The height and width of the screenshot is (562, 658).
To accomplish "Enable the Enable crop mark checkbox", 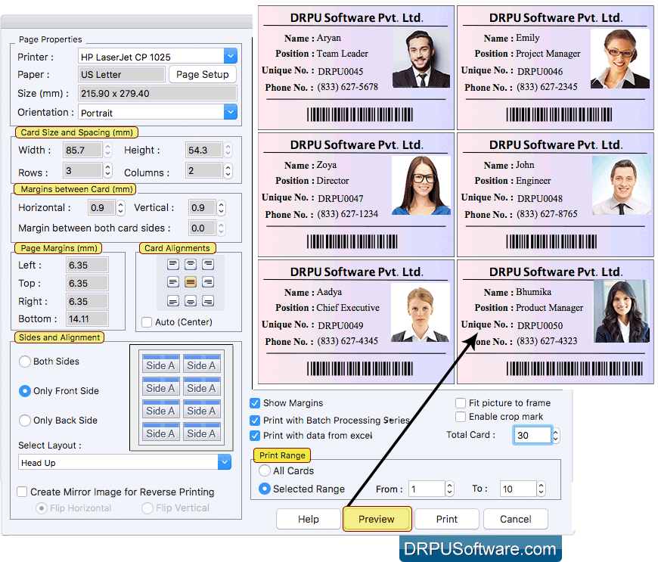I will point(460,416).
